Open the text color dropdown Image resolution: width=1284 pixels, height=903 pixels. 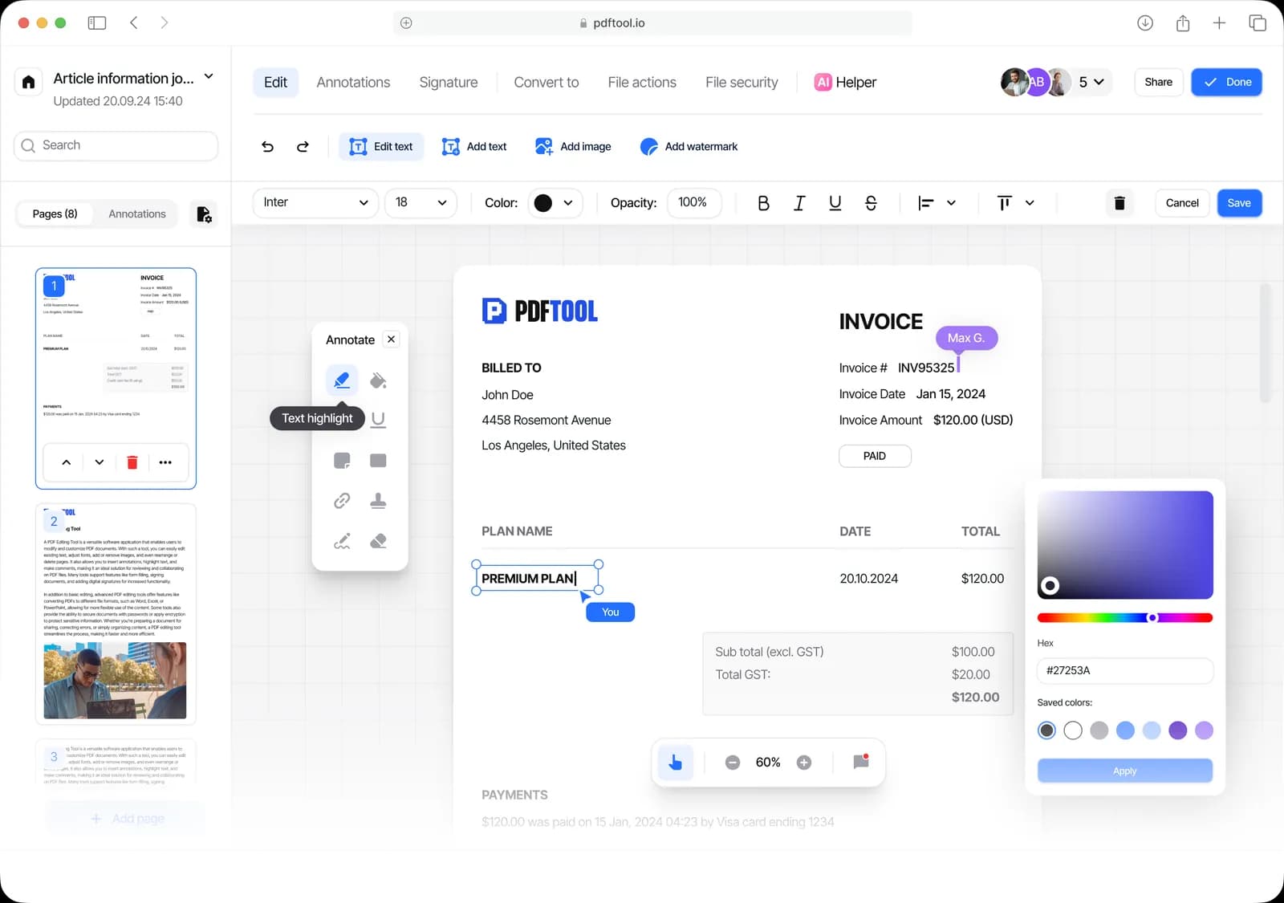(554, 203)
